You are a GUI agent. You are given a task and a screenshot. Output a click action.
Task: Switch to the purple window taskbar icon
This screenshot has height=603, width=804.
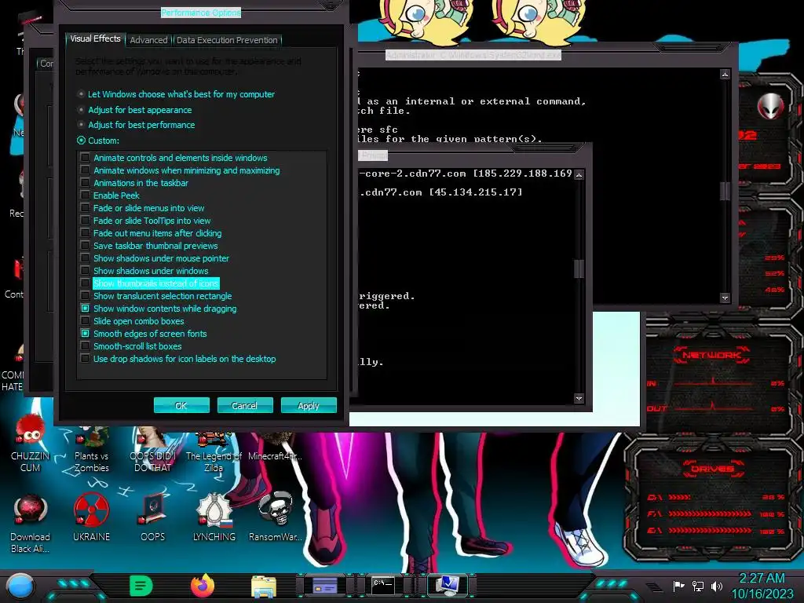point(325,586)
